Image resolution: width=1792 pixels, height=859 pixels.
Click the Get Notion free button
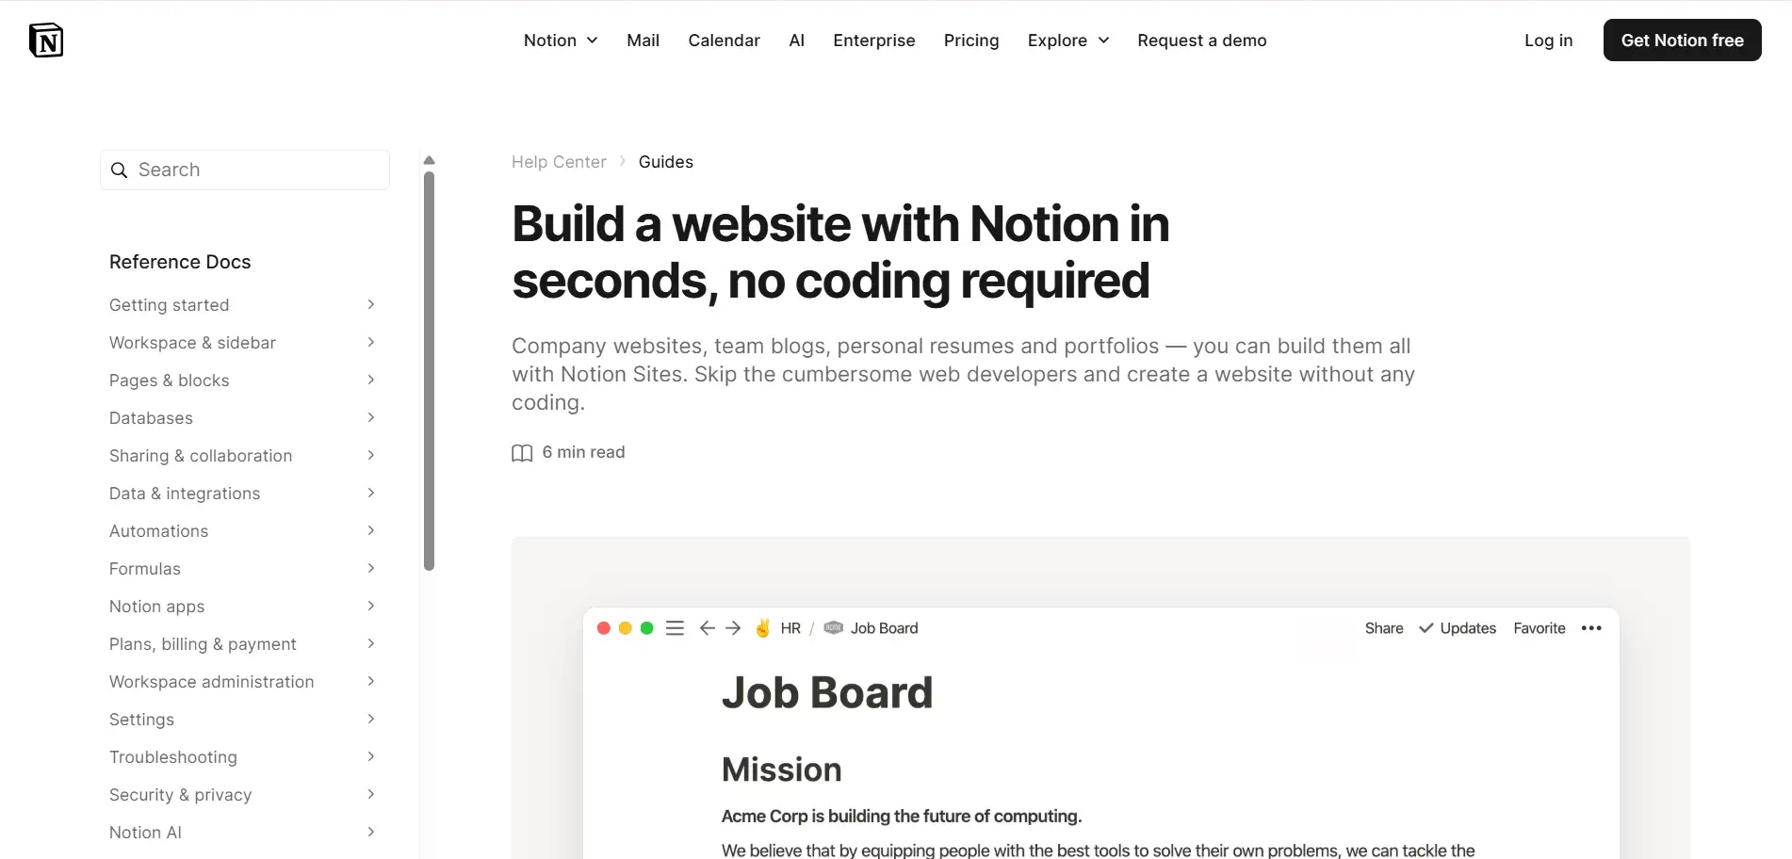(1681, 40)
